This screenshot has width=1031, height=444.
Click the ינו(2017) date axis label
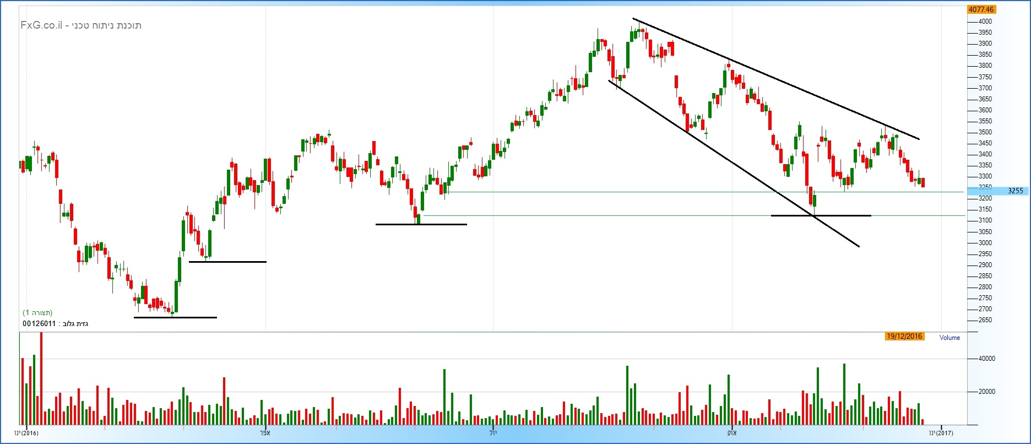click(941, 433)
